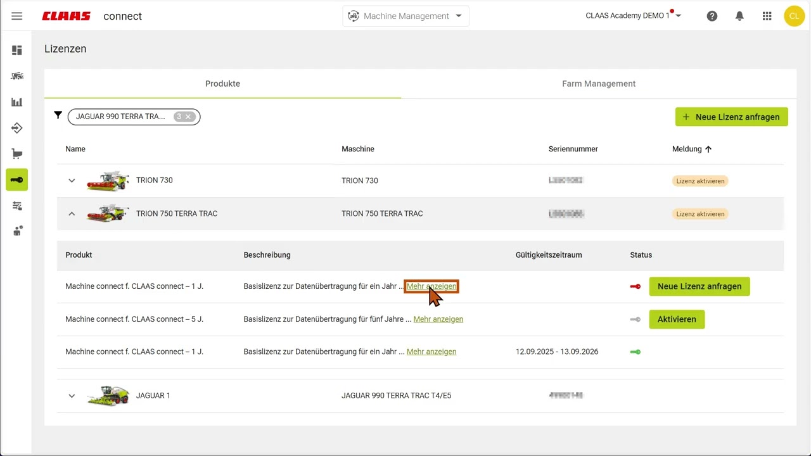Open the help question mark icon
The height and width of the screenshot is (456, 811).
point(712,16)
